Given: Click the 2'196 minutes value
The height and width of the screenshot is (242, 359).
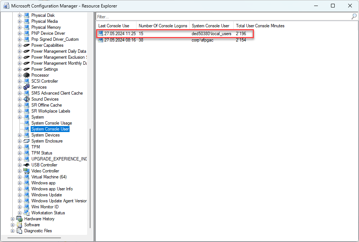Looking at the screenshot, I should tap(241, 34).
